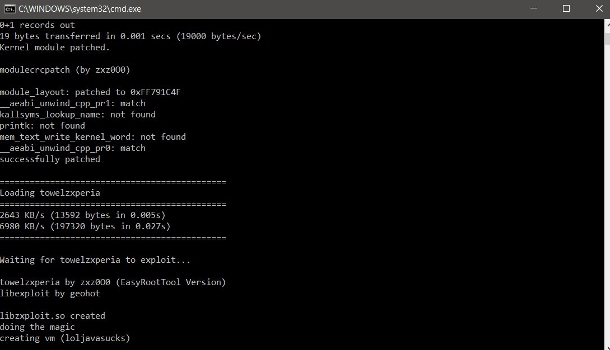The image size is (610, 350).
Task: Click the vertical scrollbar thumb
Action: (x=607, y=39)
